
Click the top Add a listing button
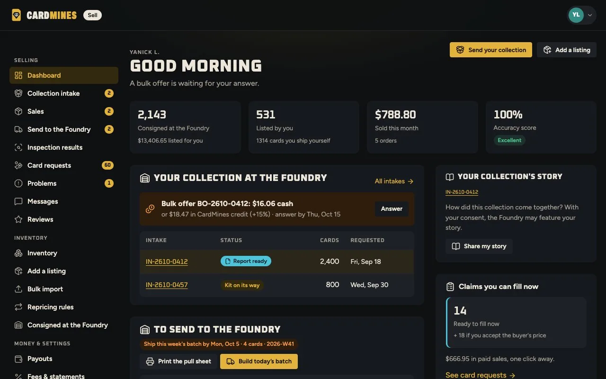pos(567,50)
